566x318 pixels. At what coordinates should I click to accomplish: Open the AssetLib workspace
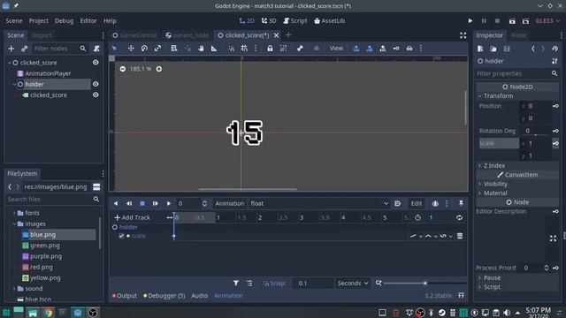point(330,21)
